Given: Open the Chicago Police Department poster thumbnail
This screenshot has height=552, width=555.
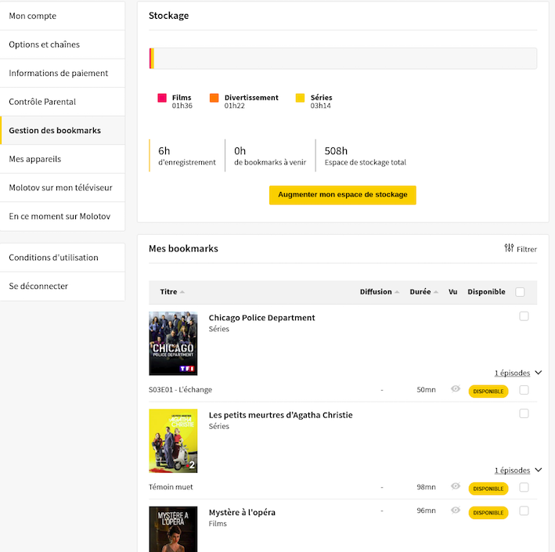Looking at the screenshot, I should [x=173, y=344].
